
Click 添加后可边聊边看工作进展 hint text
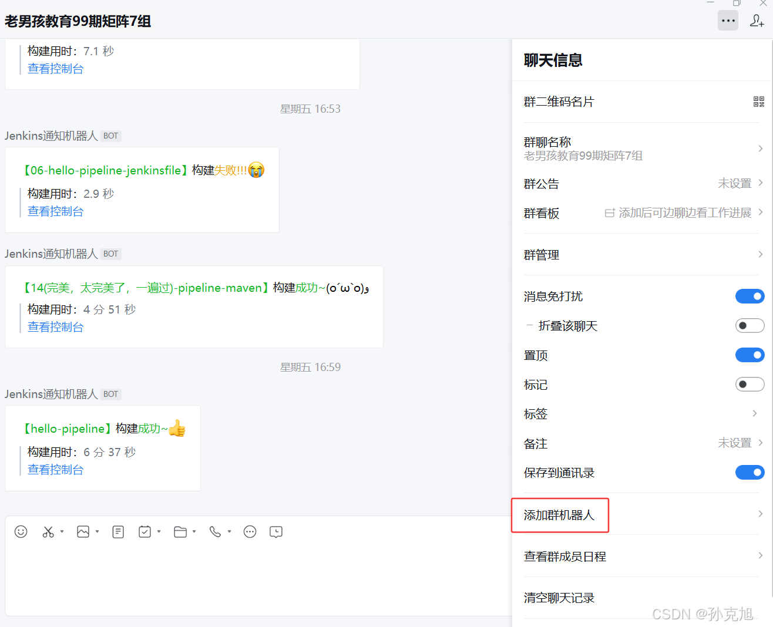pyautogui.click(x=685, y=213)
